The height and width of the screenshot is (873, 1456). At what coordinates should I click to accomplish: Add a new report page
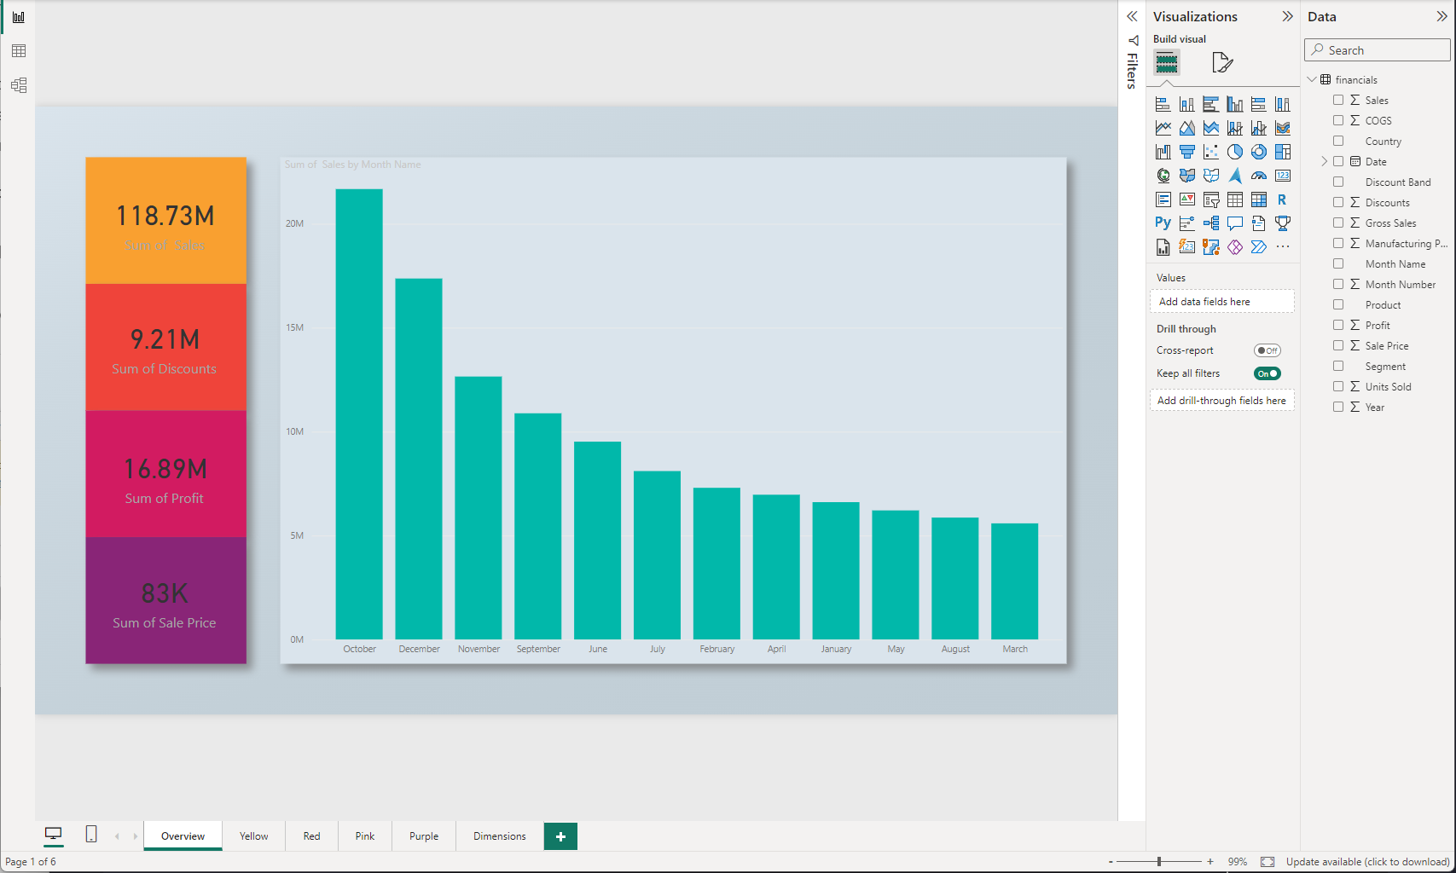560,836
